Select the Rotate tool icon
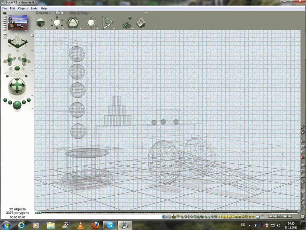The width and height of the screenshot is (306, 230). [x=73, y=23]
